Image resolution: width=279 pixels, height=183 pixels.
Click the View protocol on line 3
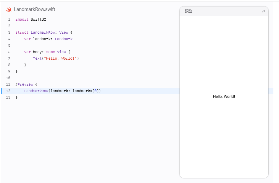64,32
